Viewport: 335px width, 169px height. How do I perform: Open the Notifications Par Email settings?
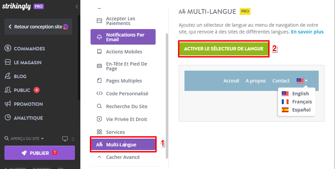(x=123, y=37)
